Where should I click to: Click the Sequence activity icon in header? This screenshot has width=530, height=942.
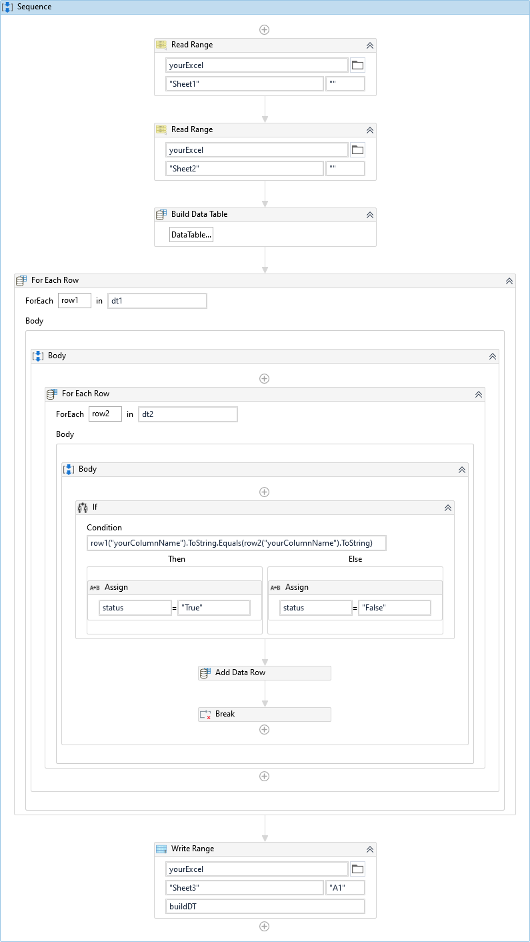(x=9, y=7)
